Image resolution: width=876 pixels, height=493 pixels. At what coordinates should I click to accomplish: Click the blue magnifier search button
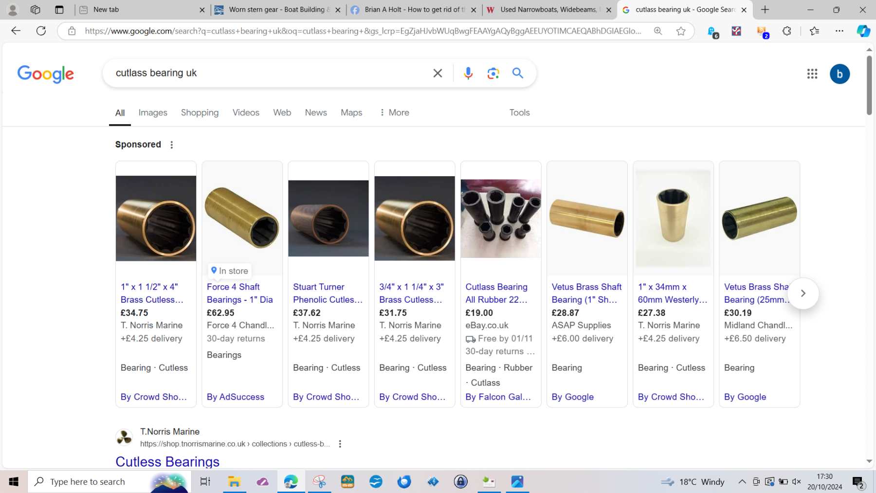point(517,73)
